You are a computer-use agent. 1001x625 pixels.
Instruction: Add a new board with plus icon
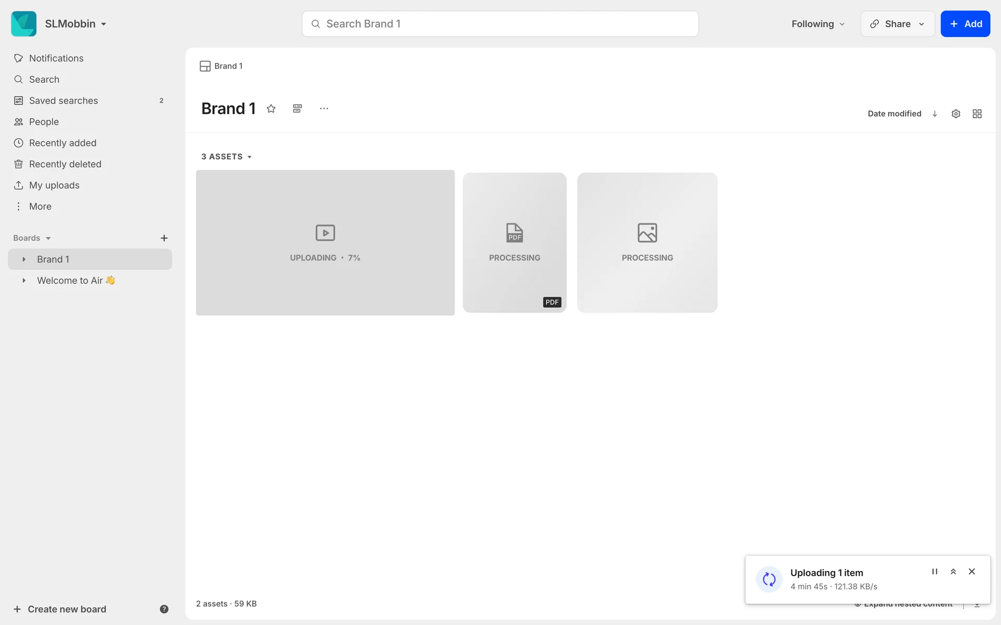coord(164,238)
